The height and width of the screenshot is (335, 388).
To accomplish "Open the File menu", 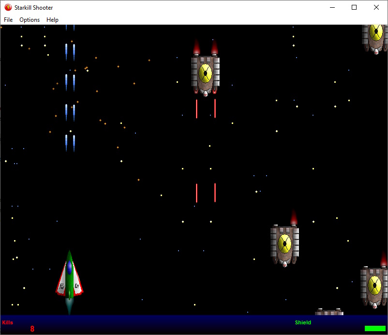I will tap(8, 20).
